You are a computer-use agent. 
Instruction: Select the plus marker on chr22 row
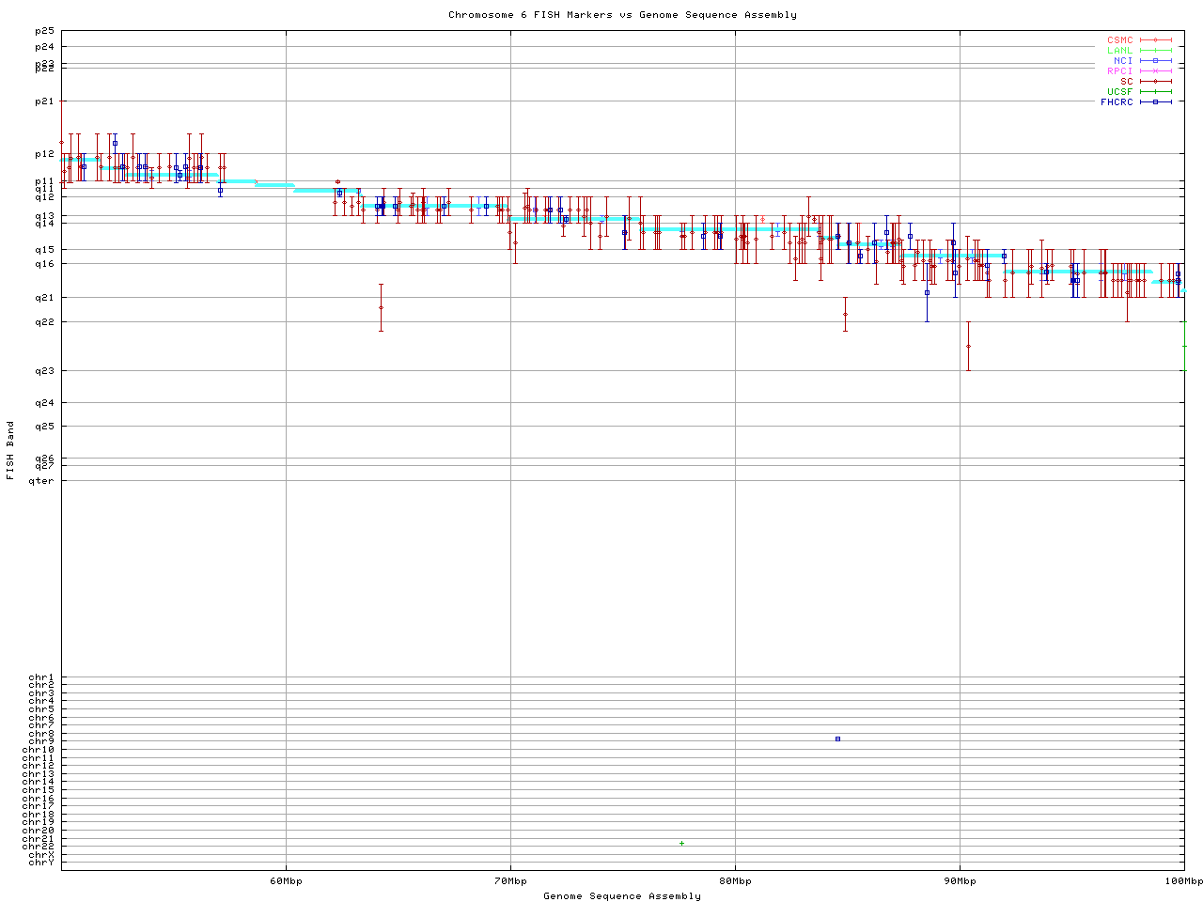[x=681, y=843]
